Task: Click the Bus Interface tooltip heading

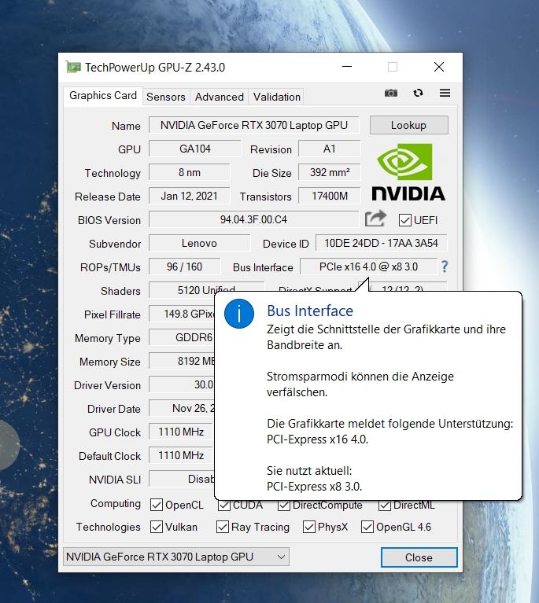Action: [x=310, y=311]
